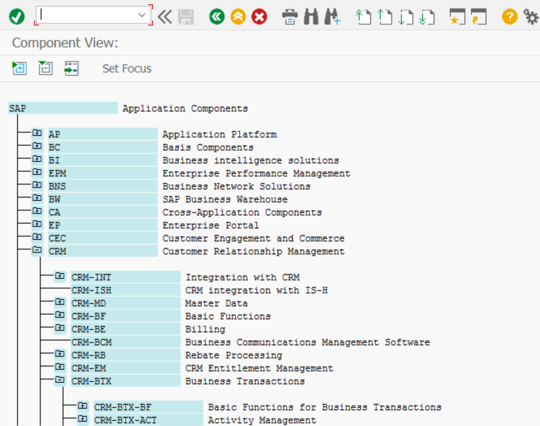Expand the BC Basis Components node

click(37, 146)
